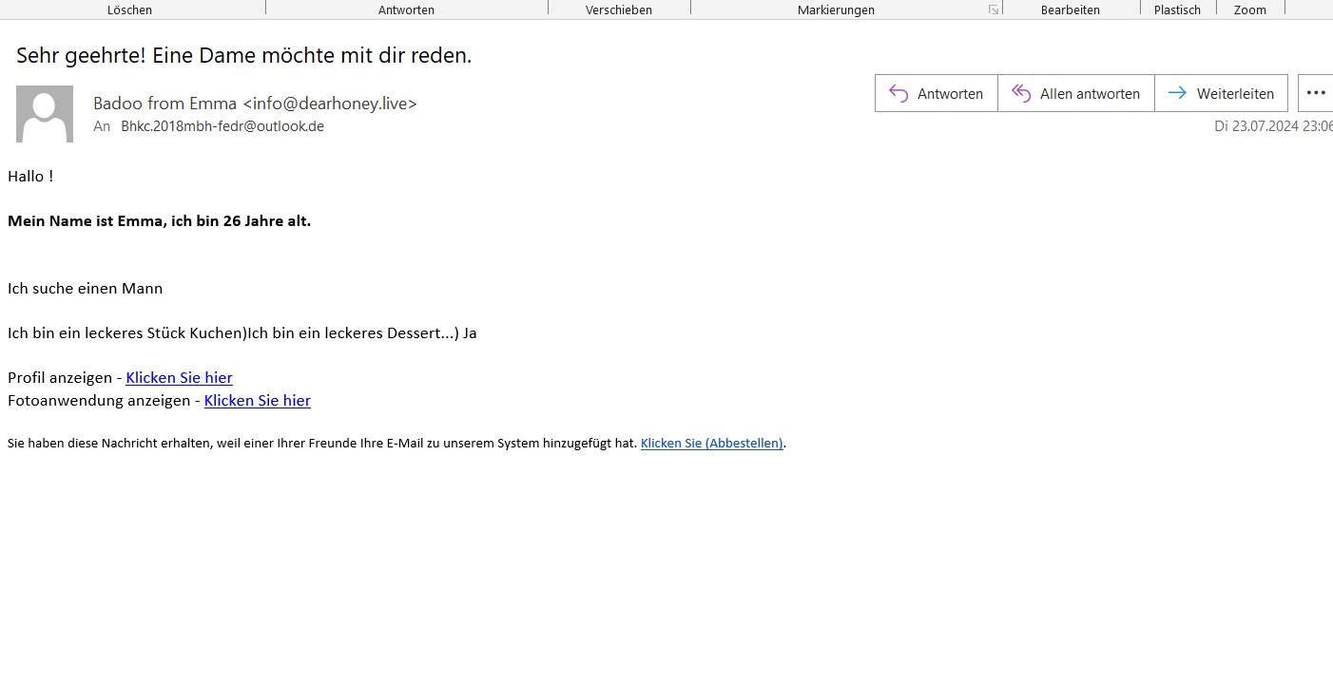Click the Bearbeiten ribbon group
Image resolution: width=1333 pixels, height=683 pixels.
pos(1070,9)
